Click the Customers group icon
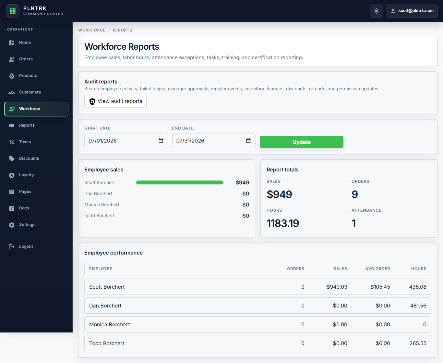Screen dimensions: 443x363 pyautogui.click(x=12, y=93)
